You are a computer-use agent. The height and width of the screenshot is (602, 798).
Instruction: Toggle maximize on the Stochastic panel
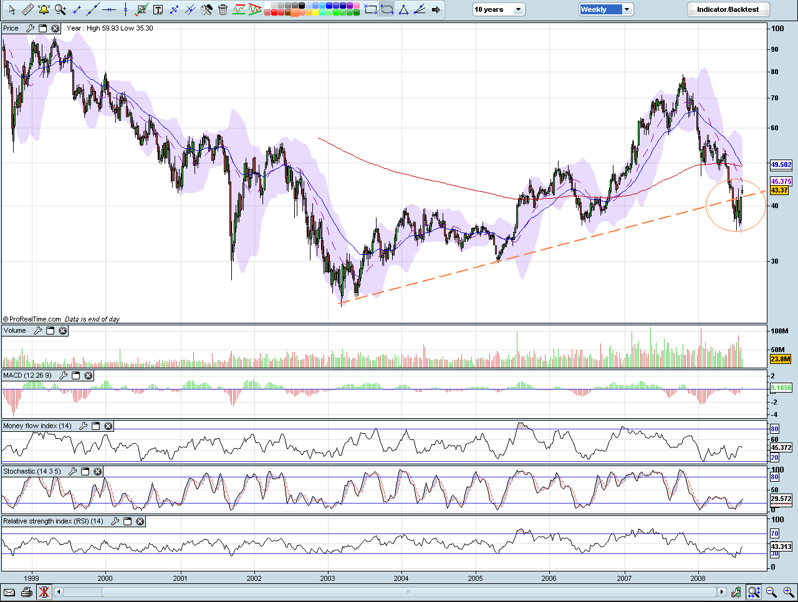85,471
